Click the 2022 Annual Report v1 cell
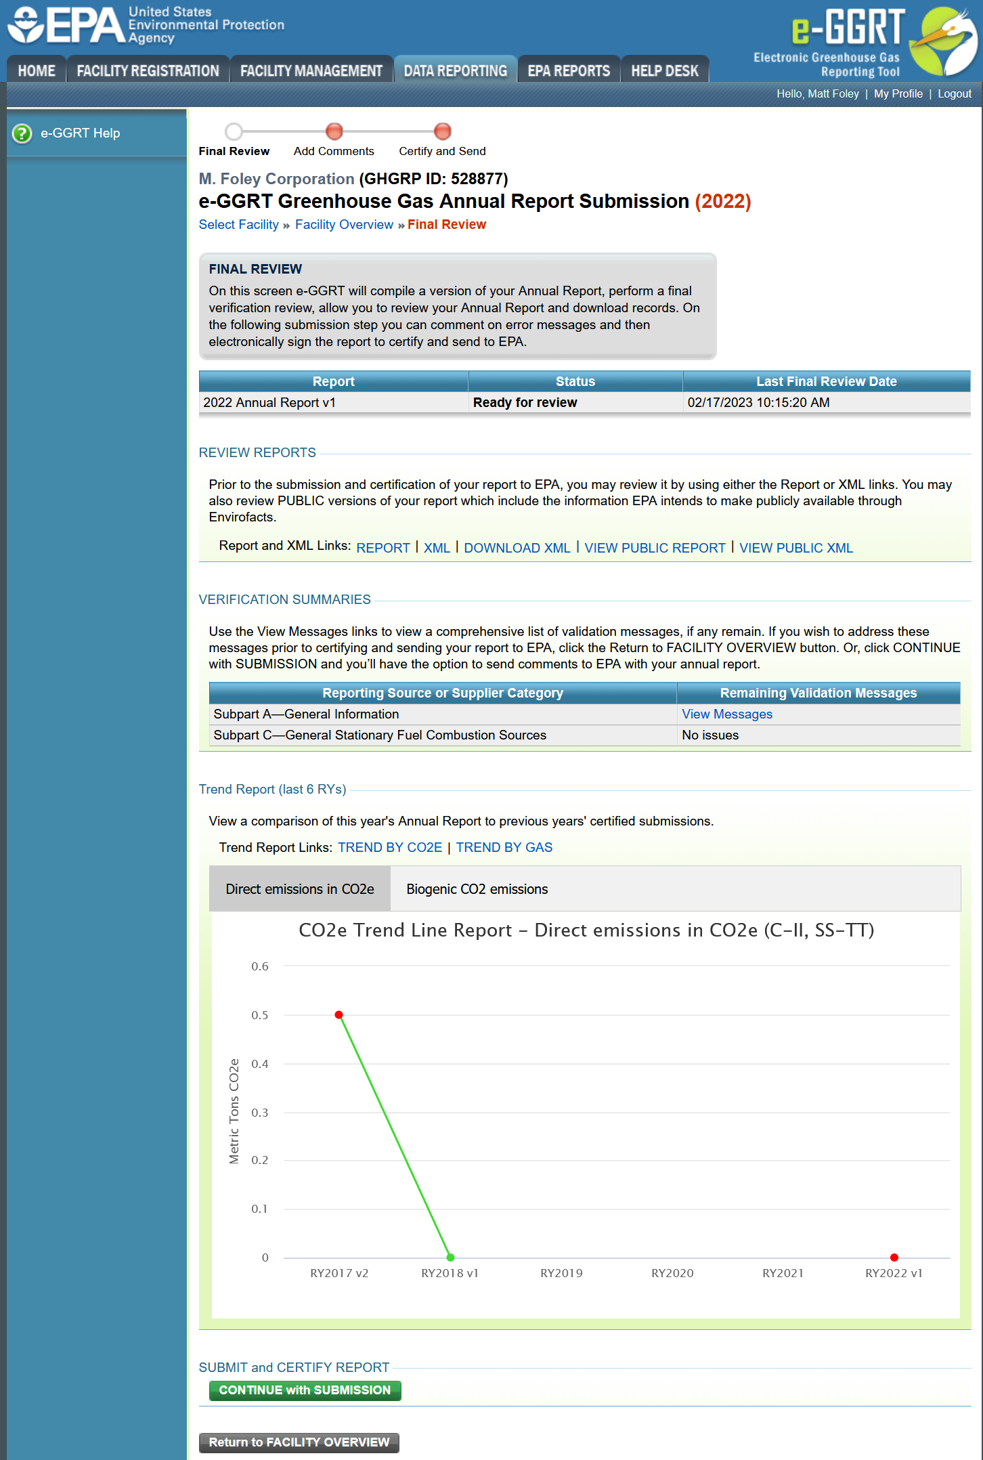The height and width of the screenshot is (1460, 983). [x=333, y=403]
